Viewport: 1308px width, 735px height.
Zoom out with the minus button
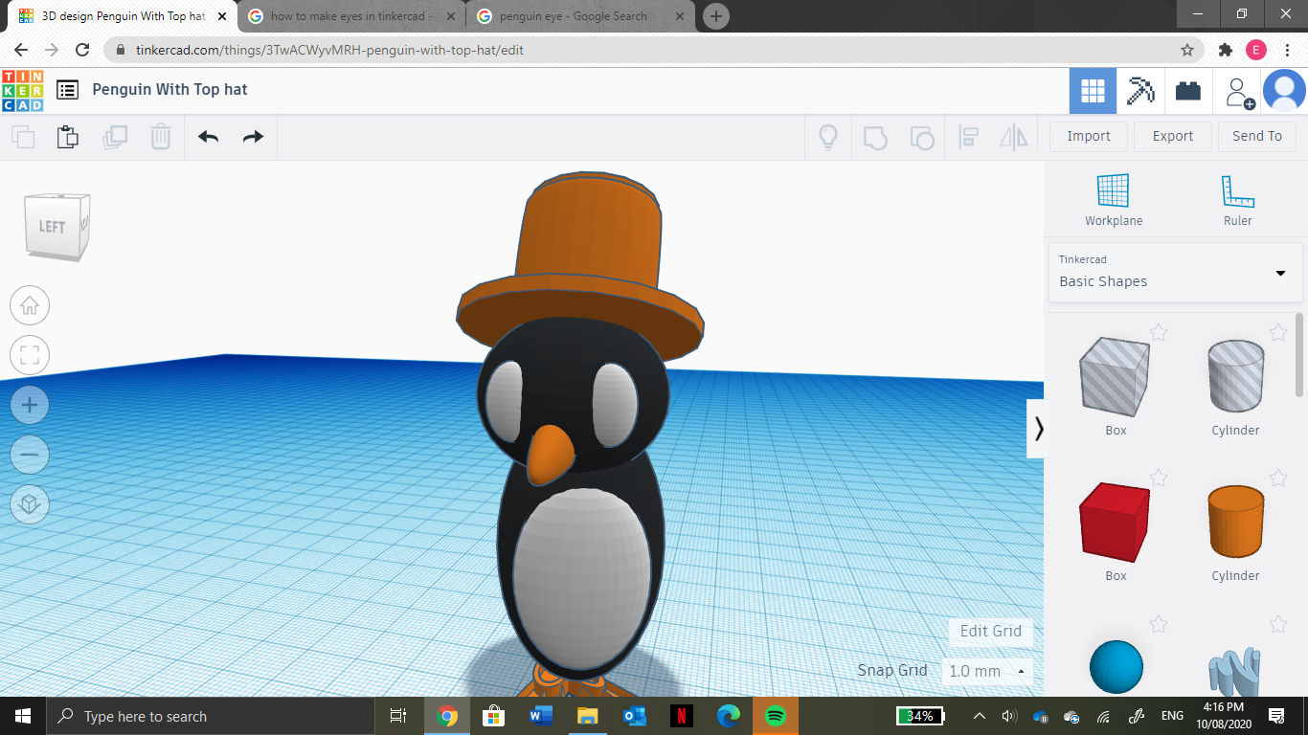(x=30, y=455)
